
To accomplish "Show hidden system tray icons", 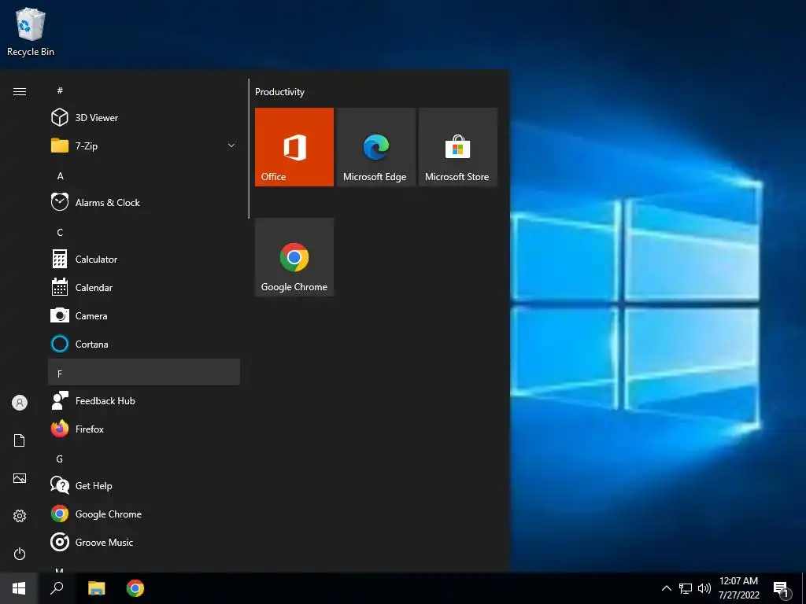I will 666,588.
